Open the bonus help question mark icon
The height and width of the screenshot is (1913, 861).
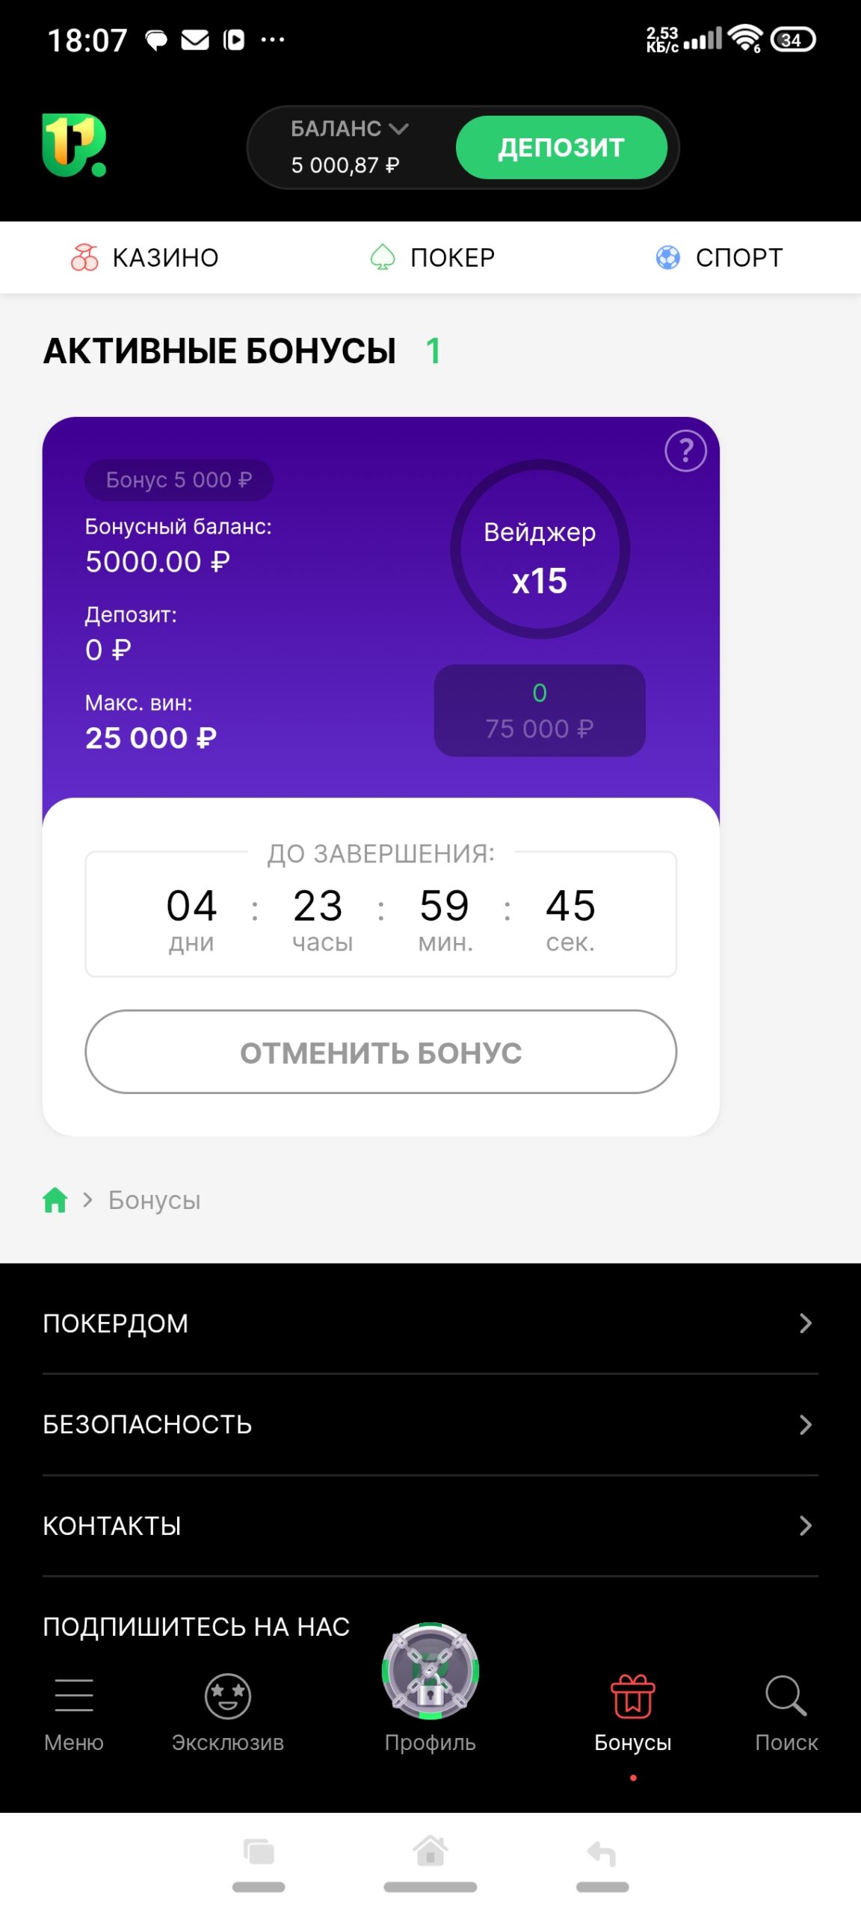point(685,451)
